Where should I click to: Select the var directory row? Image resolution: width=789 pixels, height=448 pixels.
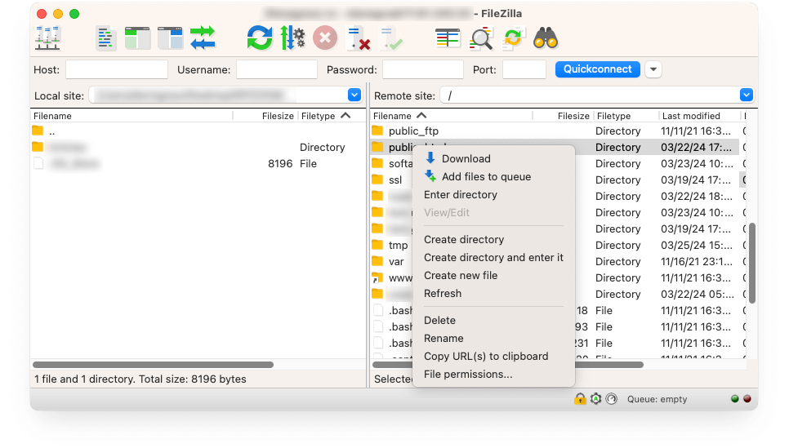555,261
